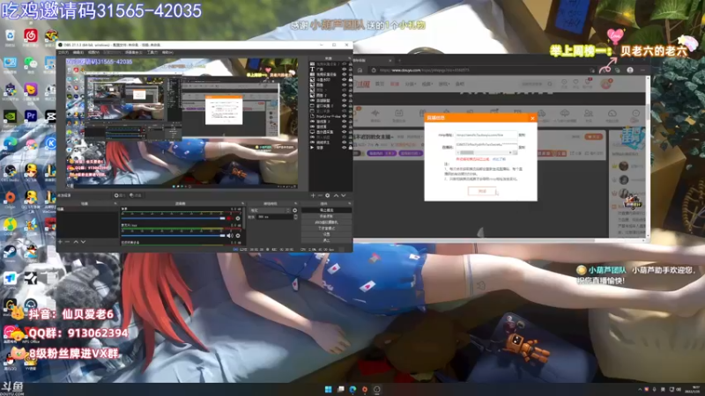Adjust transition duration stepper arrows
Screen dimensions: 705x396
coord(295,216)
